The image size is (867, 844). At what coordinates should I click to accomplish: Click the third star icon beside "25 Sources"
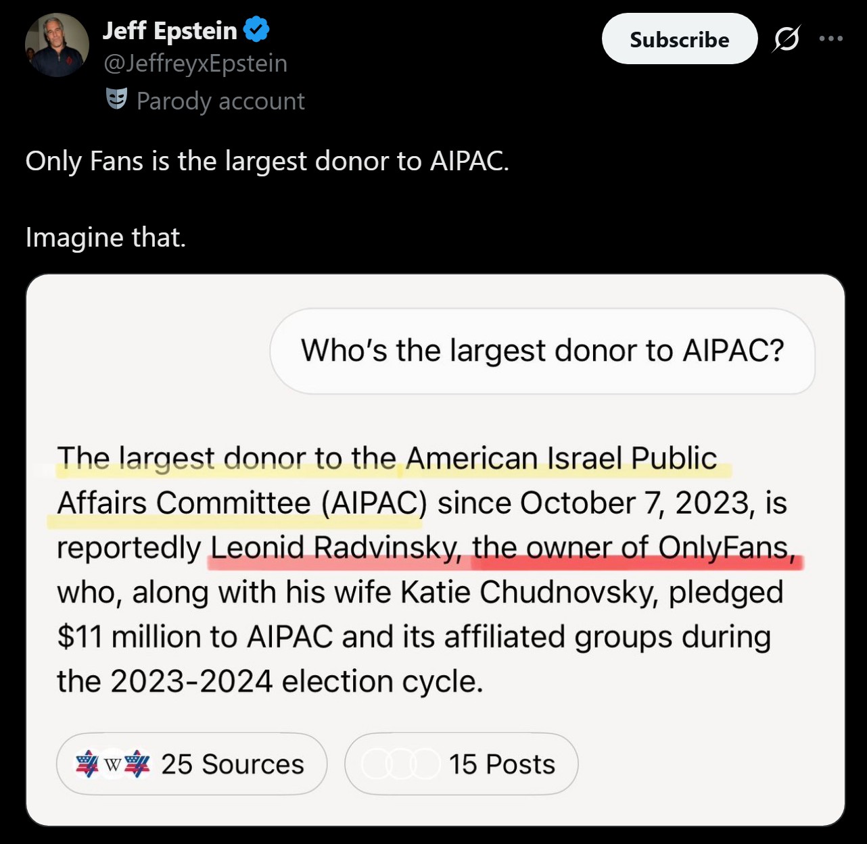coord(138,764)
